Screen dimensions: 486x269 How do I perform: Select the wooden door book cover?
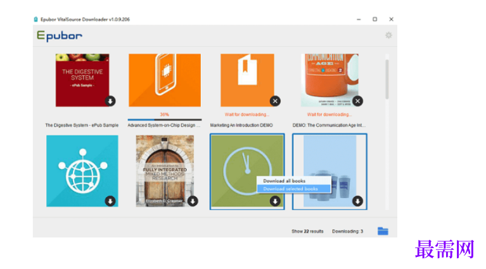165,171
